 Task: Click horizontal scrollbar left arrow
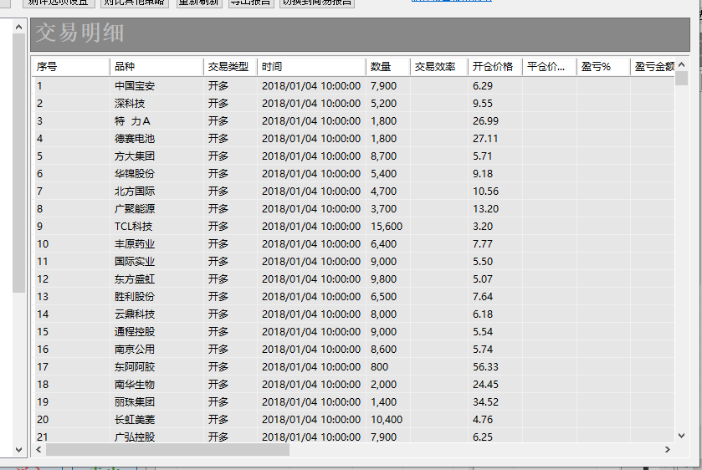tap(38, 450)
